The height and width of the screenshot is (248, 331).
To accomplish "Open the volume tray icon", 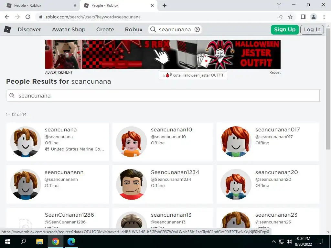I will [x=289, y=242].
